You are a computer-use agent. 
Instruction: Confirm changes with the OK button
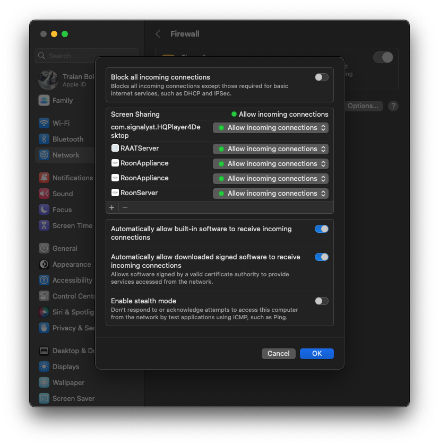click(316, 353)
